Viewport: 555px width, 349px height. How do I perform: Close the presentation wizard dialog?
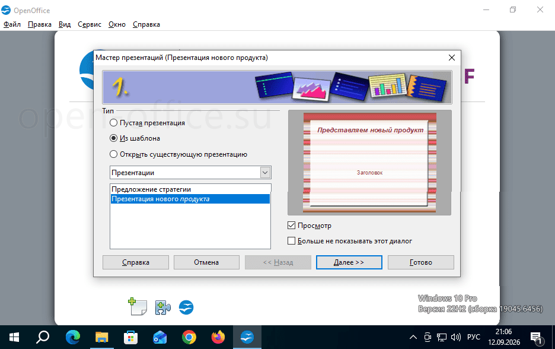coord(452,58)
